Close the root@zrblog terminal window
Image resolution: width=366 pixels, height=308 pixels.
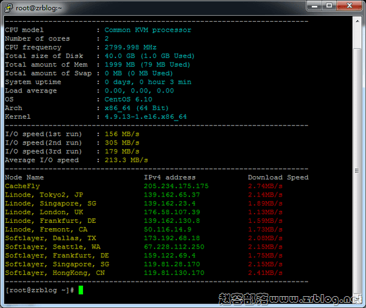350,6
